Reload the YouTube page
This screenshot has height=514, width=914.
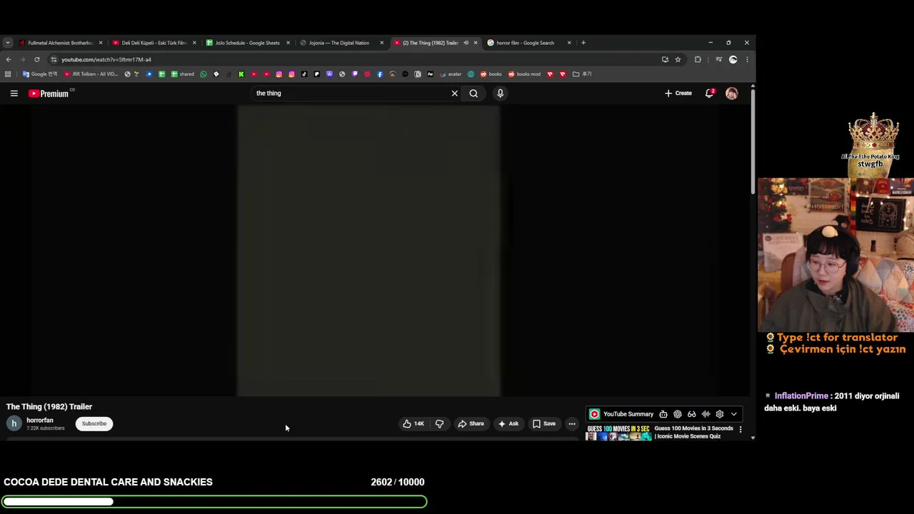37,59
